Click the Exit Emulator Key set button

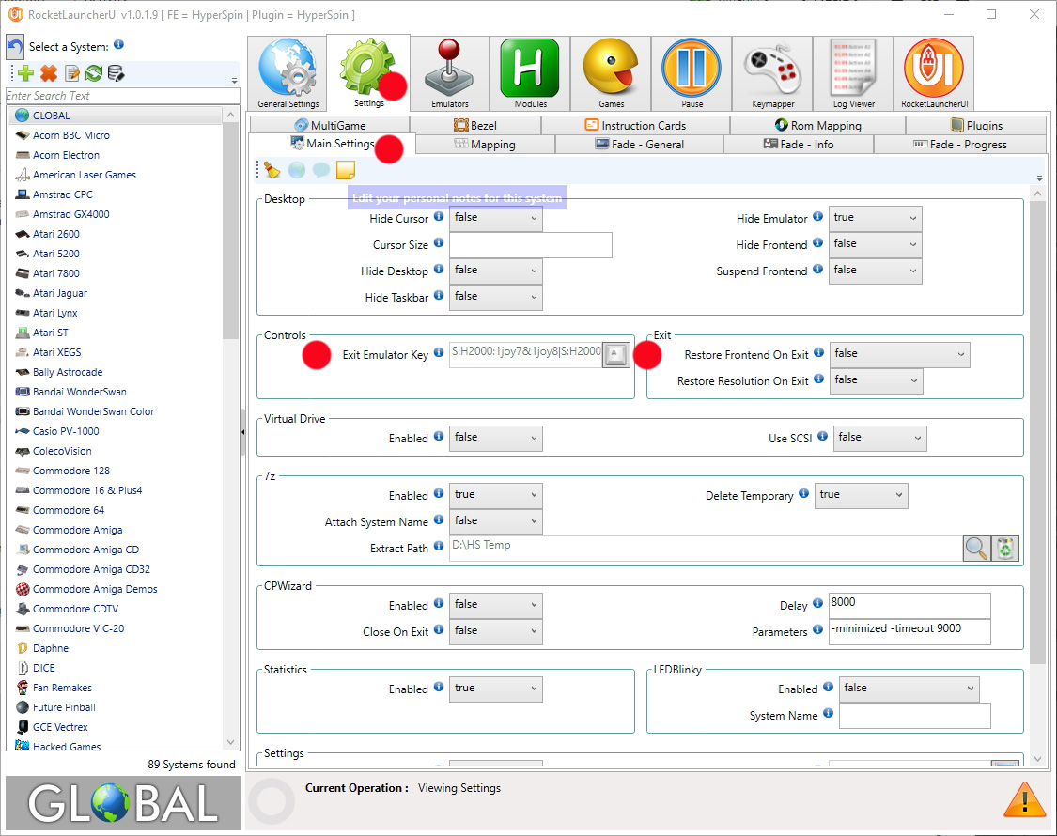615,354
